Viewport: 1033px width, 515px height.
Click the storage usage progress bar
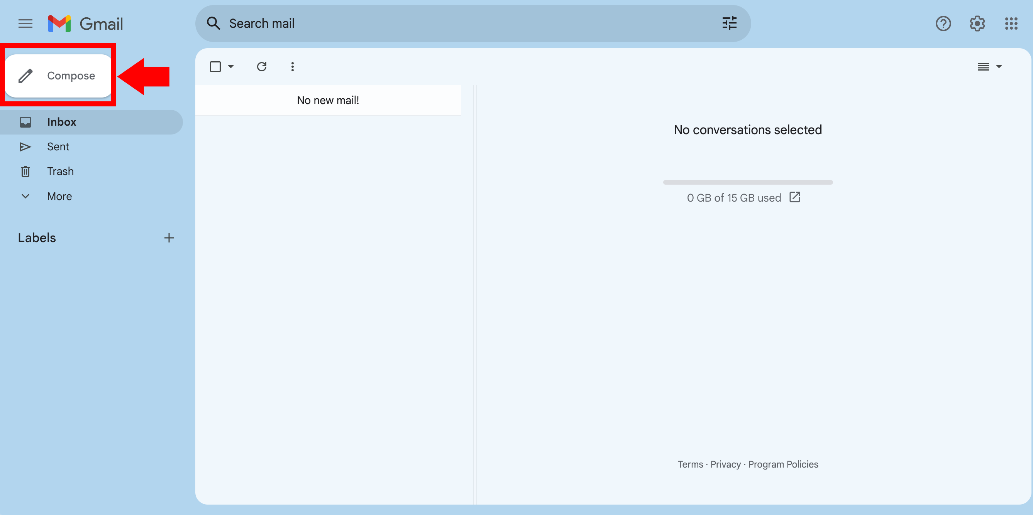[747, 182]
